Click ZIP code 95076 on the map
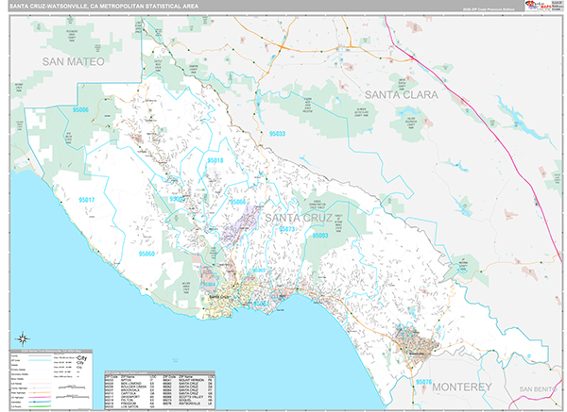 (x=424, y=381)
